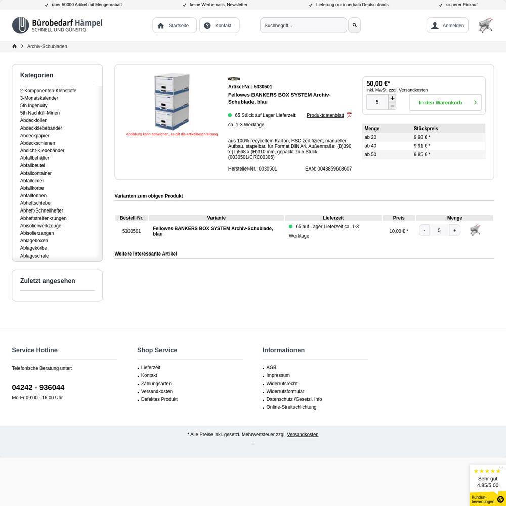Select category Abheftschieber
This screenshot has width=506, height=506.
(36, 203)
